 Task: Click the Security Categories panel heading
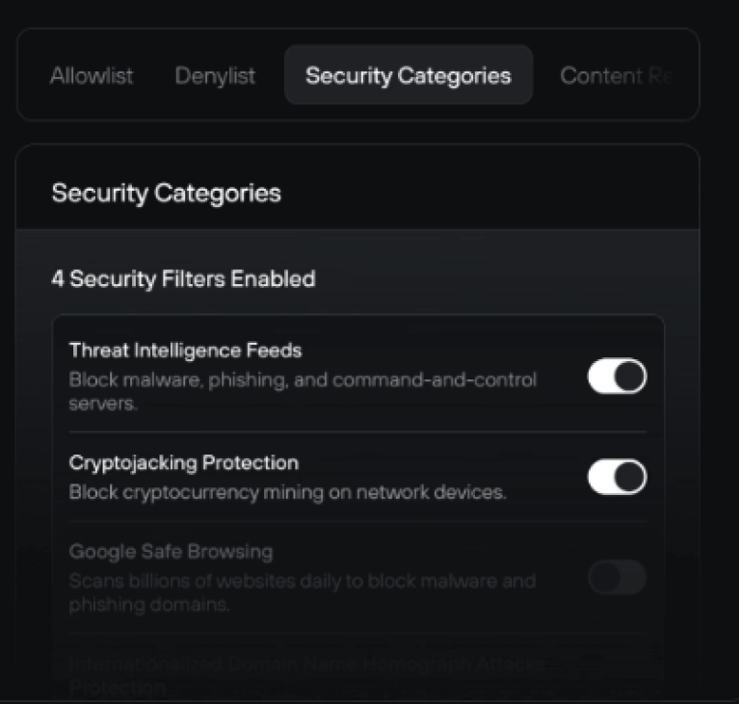pos(166,193)
